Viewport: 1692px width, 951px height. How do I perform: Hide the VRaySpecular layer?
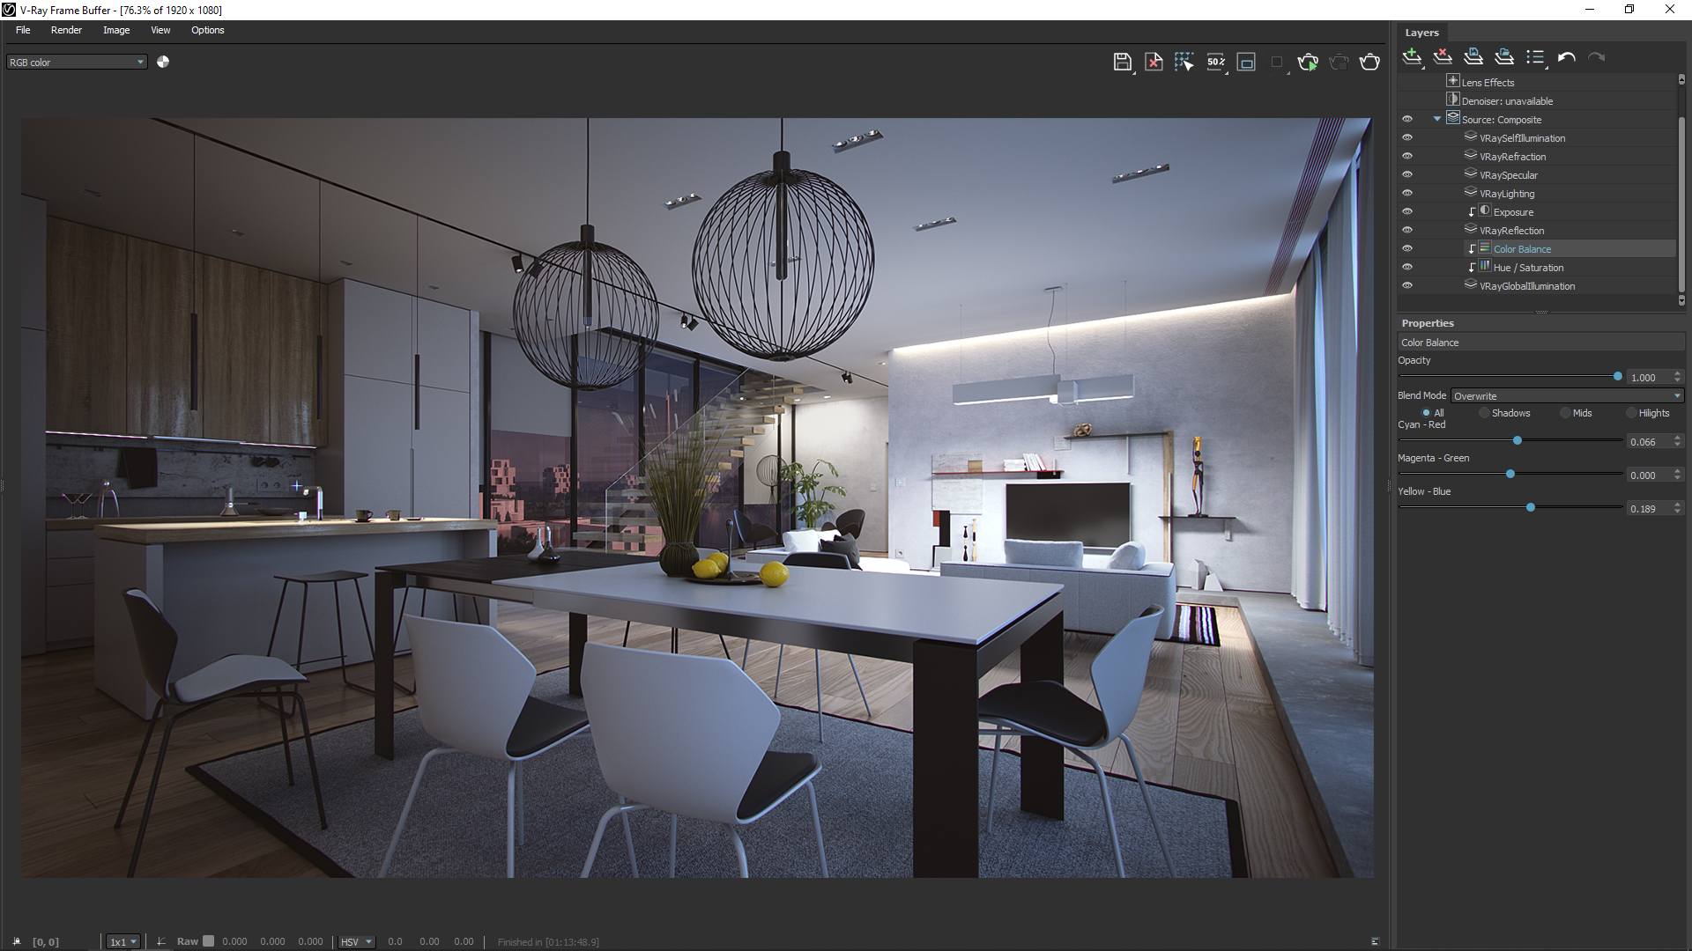coord(1407,175)
